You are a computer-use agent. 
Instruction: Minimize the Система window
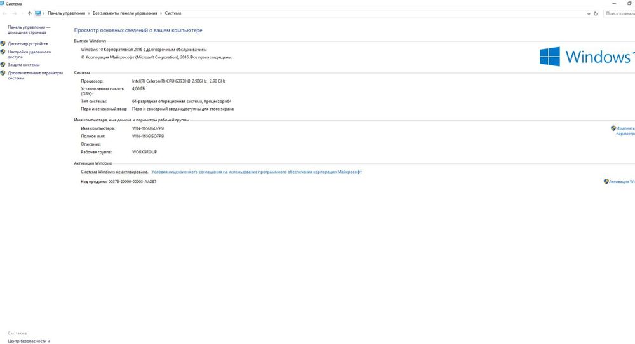[614, 3]
